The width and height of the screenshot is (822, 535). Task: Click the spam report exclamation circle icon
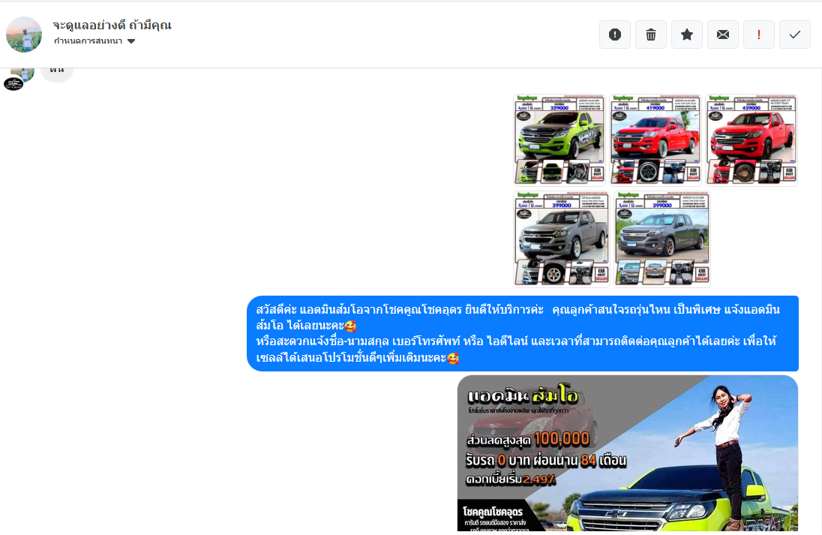(614, 35)
